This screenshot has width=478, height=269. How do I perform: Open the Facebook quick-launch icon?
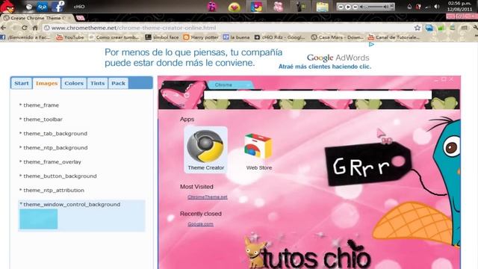click(x=58, y=6)
